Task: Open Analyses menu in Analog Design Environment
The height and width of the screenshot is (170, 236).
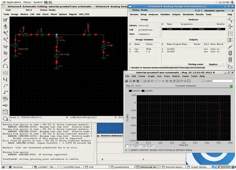Action: (153, 14)
